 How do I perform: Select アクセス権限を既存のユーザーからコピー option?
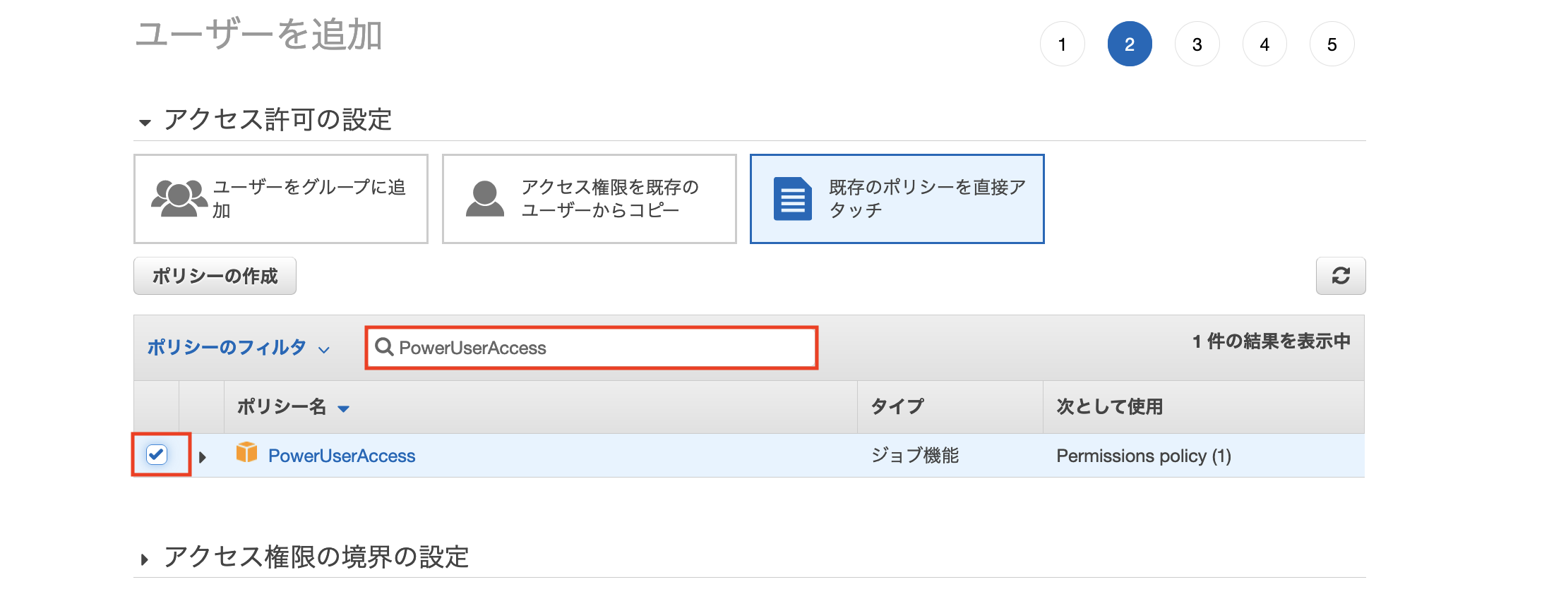[589, 199]
